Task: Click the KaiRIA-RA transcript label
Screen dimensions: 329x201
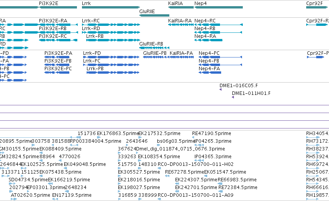Action: coord(180,21)
